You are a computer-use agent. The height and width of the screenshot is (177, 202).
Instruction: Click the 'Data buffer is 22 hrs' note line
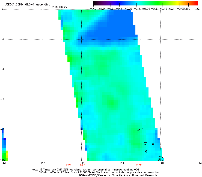pyautogui.click(x=99, y=172)
